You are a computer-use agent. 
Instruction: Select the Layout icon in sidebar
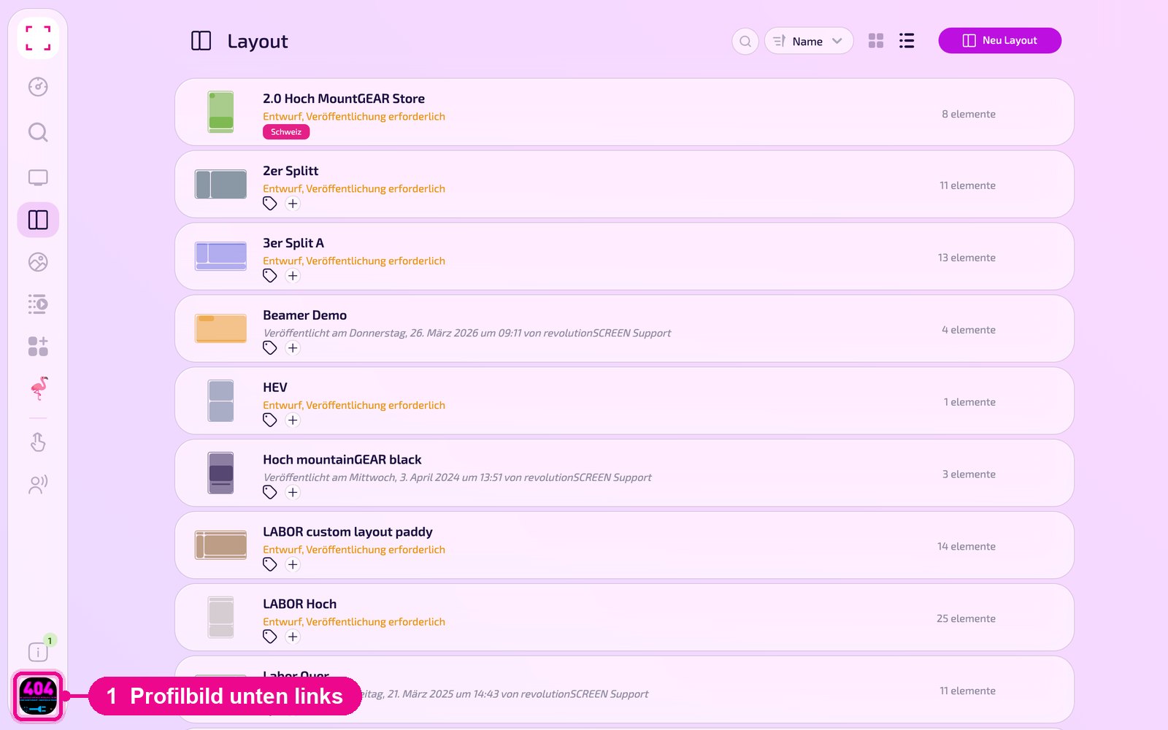[38, 220]
